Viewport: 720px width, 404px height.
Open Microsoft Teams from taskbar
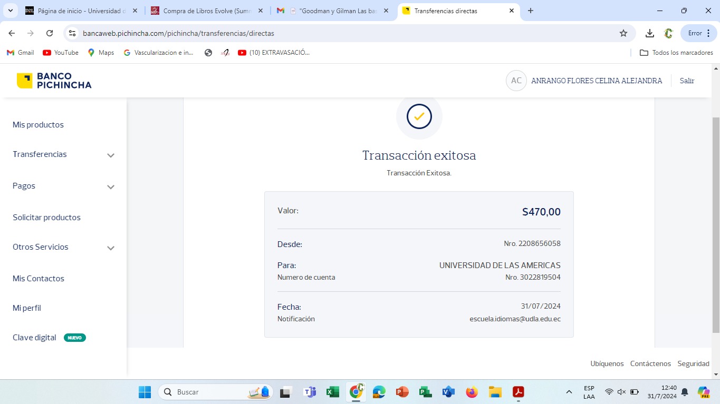click(x=310, y=392)
